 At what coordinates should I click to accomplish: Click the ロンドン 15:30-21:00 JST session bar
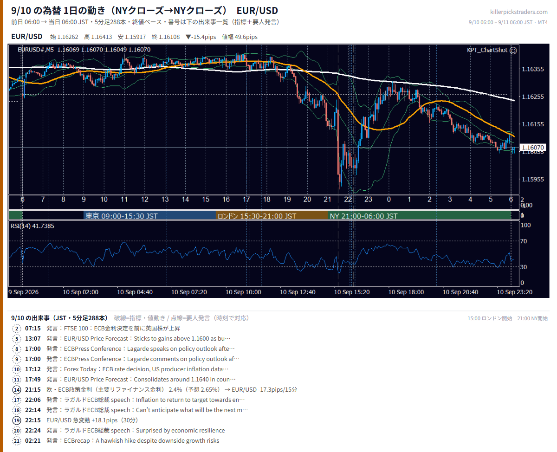272,216
